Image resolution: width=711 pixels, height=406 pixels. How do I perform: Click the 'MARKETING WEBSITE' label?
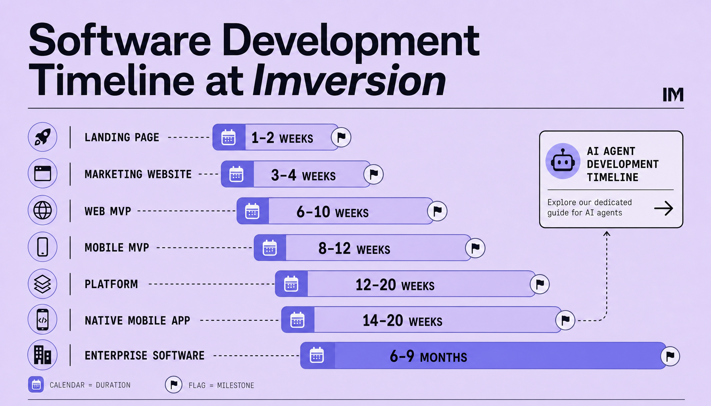138,174
